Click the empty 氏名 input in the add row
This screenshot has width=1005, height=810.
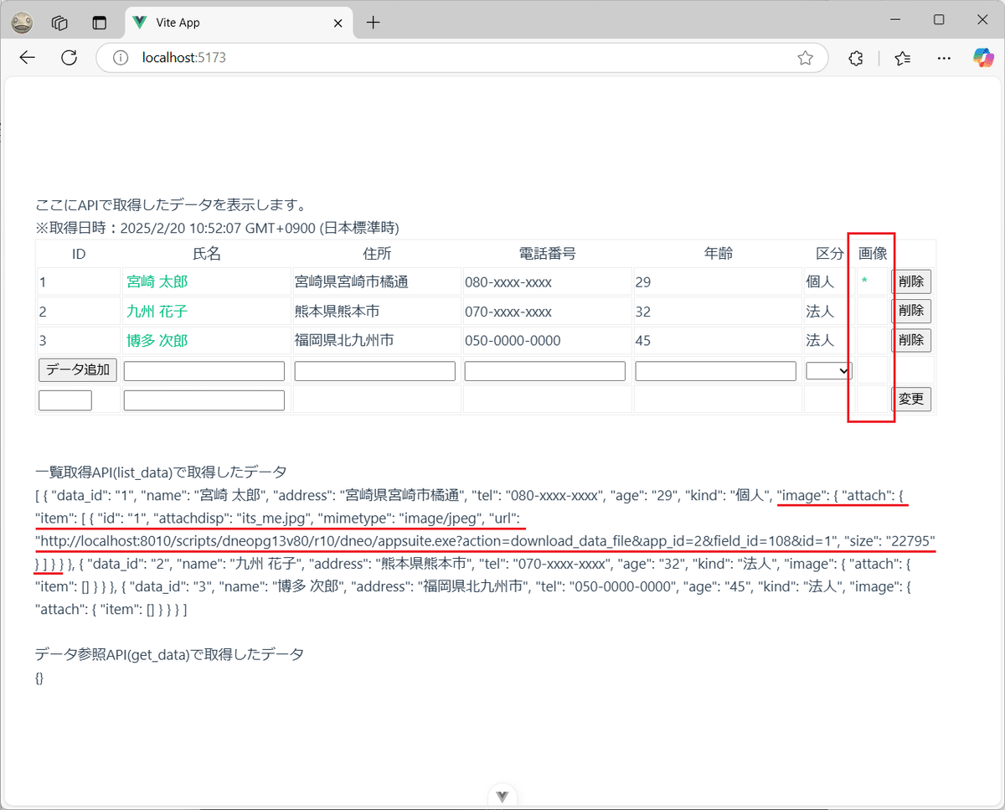click(x=204, y=370)
